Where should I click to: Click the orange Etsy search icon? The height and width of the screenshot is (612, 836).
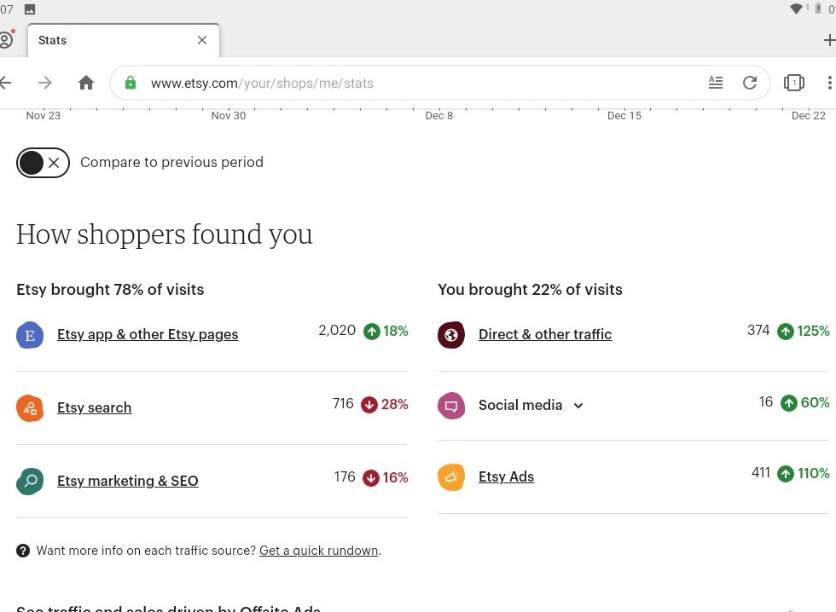pos(30,408)
